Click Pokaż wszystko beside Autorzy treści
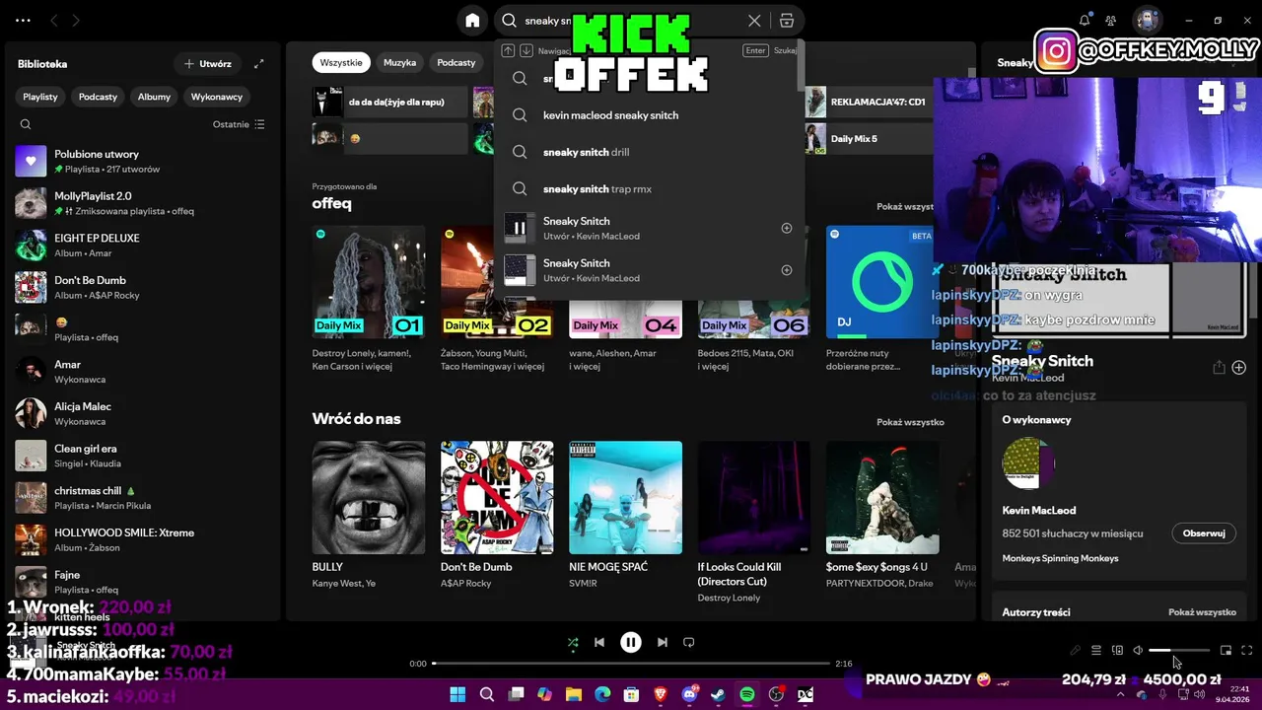Image resolution: width=1262 pixels, height=710 pixels. point(1202,612)
